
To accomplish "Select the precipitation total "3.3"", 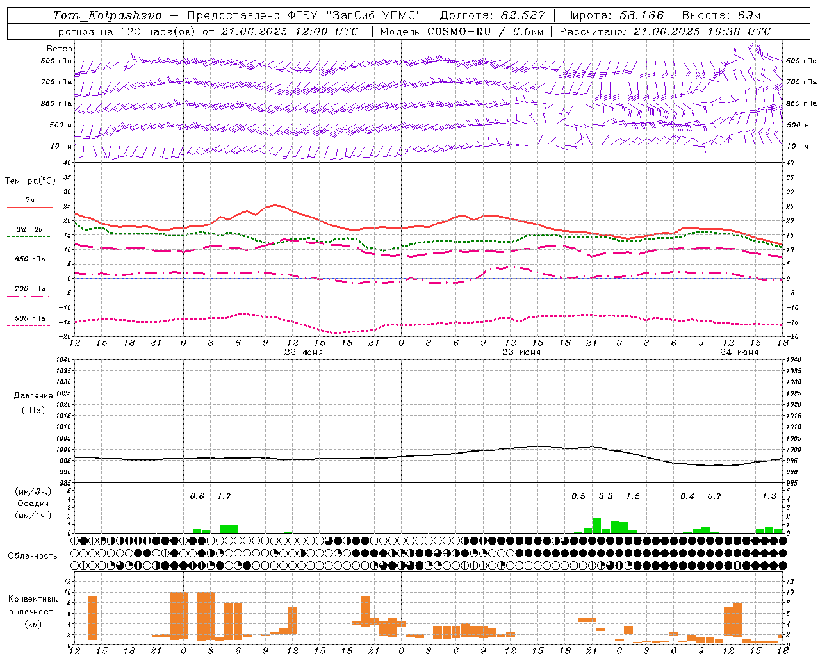I will coord(605,496).
